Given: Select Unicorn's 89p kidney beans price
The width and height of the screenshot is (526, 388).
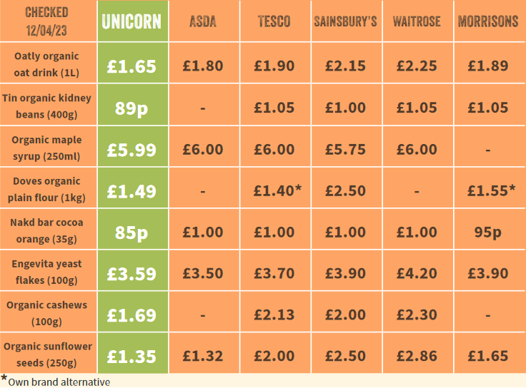Looking at the screenshot, I should point(131,108).
